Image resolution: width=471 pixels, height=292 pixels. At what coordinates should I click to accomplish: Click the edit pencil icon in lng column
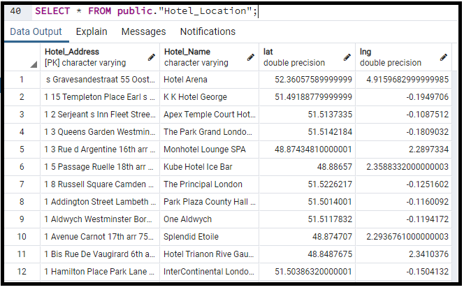click(443, 57)
